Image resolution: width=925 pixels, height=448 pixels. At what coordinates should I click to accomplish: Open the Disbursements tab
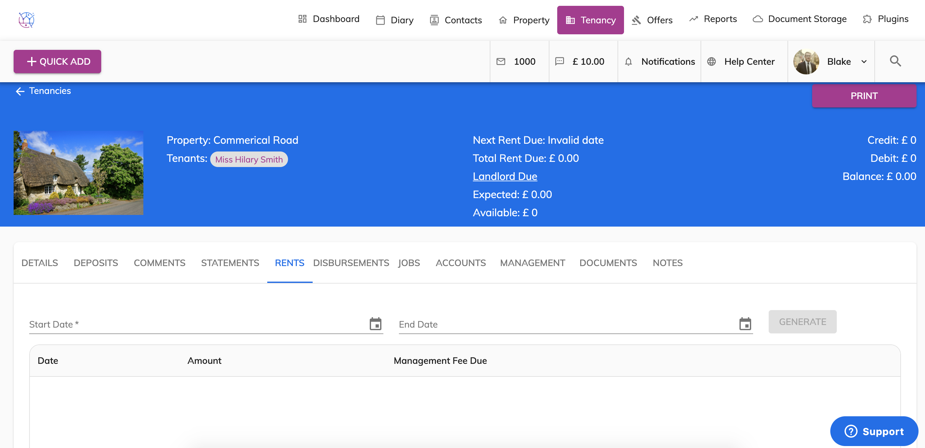351,263
